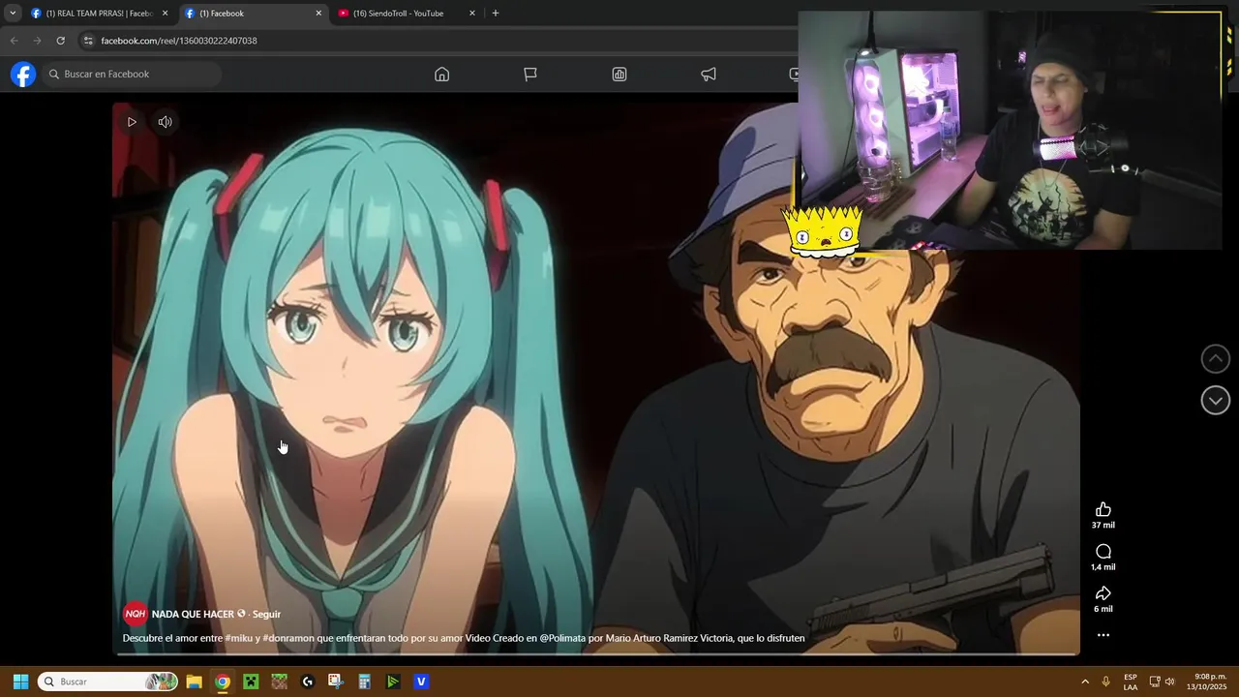Screen dimensions: 1239x697
Task: Expand the tab search dropdown arrow
Action: 13,14
